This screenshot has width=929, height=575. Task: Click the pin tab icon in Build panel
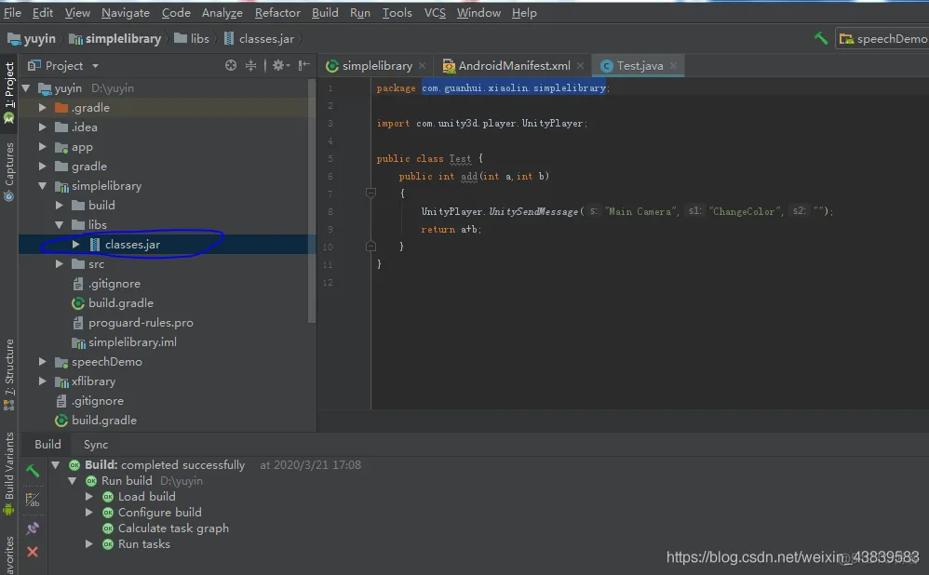coord(33,528)
